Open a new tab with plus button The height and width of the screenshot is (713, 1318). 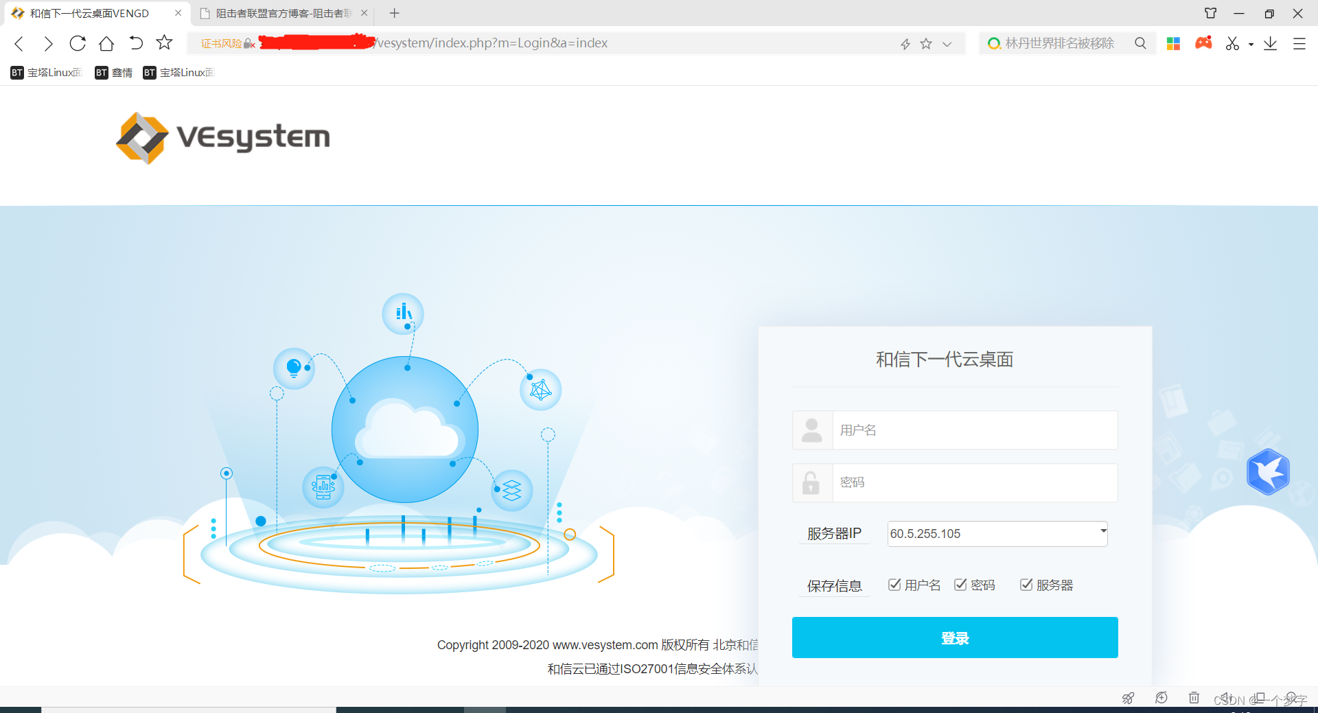(394, 13)
